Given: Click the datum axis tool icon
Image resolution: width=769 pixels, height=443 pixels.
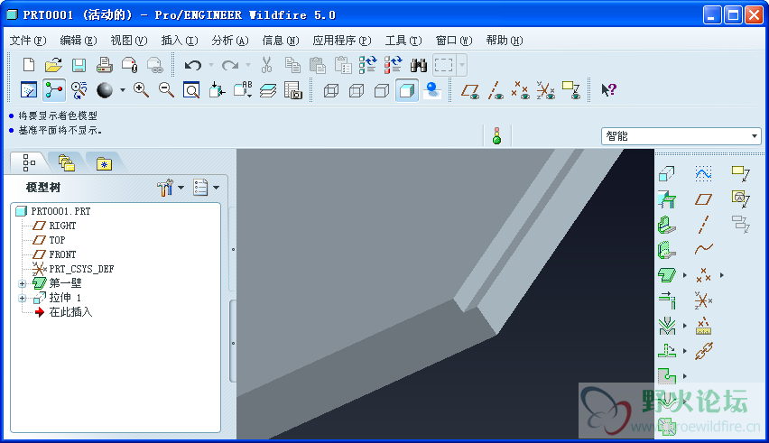Looking at the screenshot, I should coord(703,225).
